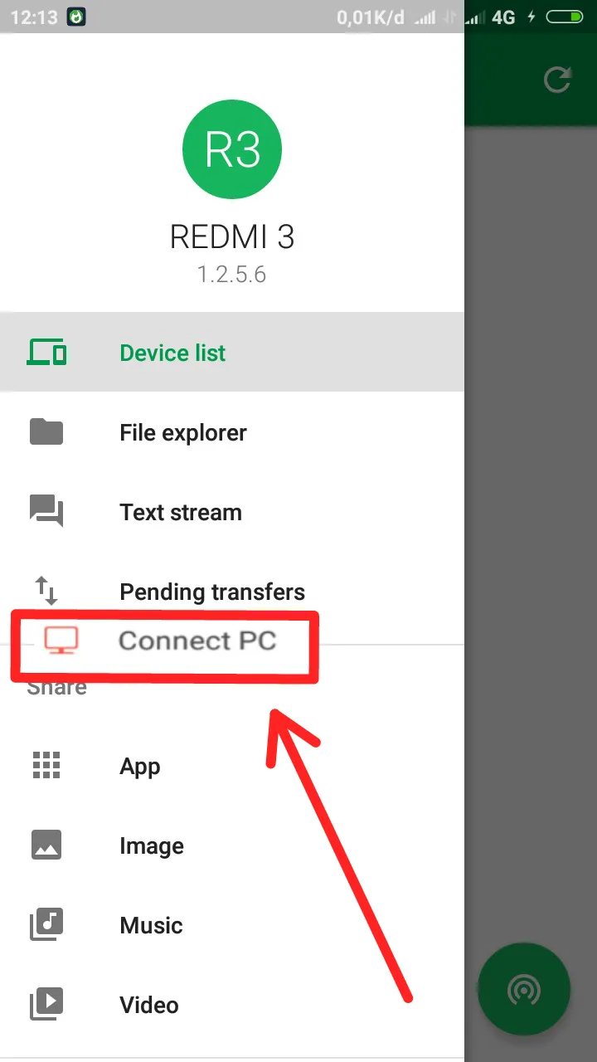Choose App under Share section
597x1062 pixels.
click(x=232, y=766)
